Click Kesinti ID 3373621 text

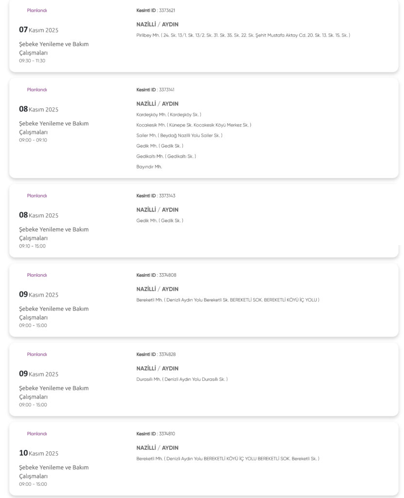156,10
